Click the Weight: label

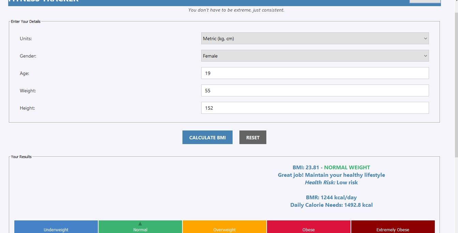click(28, 91)
